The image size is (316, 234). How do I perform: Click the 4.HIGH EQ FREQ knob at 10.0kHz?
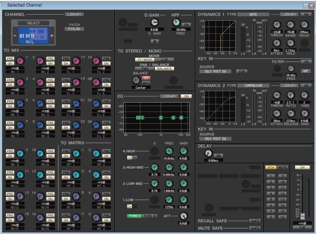pyautogui.click(x=169, y=151)
